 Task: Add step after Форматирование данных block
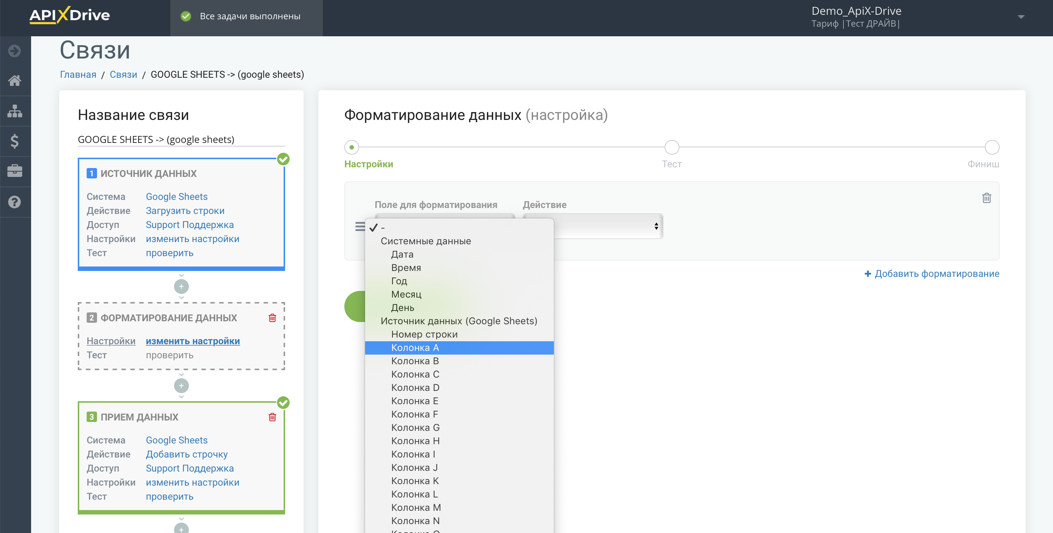click(181, 385)
